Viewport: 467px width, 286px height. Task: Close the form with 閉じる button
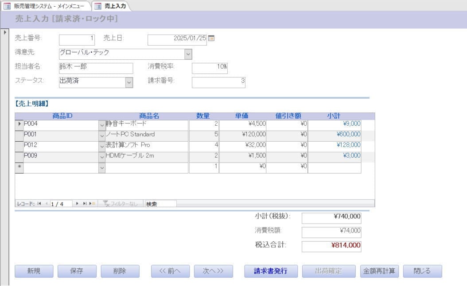[423, 271]
